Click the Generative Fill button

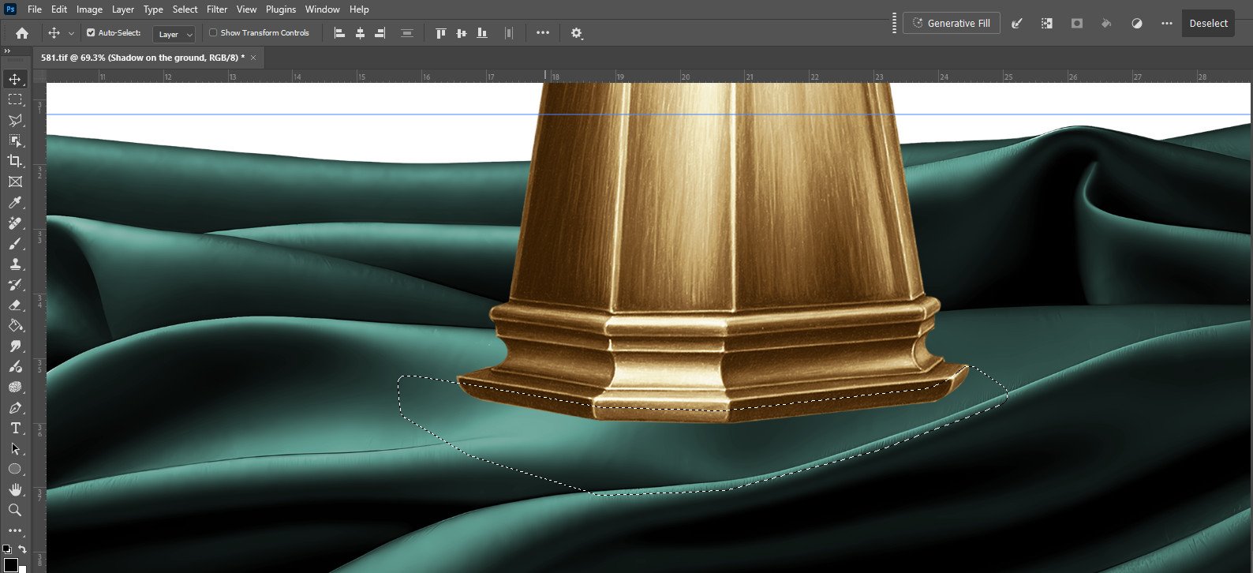pos(951,23)
